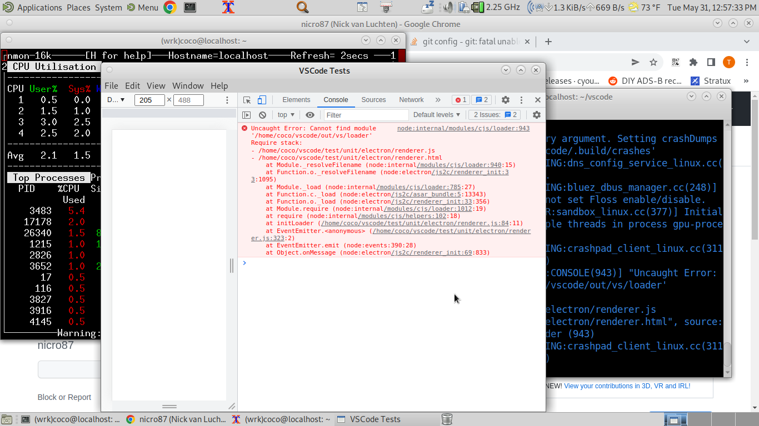Open Chrome profile avatar 'T'
The width and height of the screenshot is (759, 426).
click(728, 62)
